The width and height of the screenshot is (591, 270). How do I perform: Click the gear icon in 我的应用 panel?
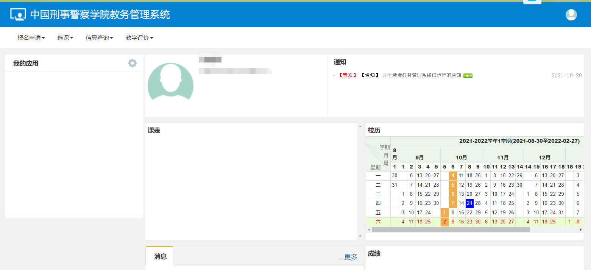click(132, 63)
